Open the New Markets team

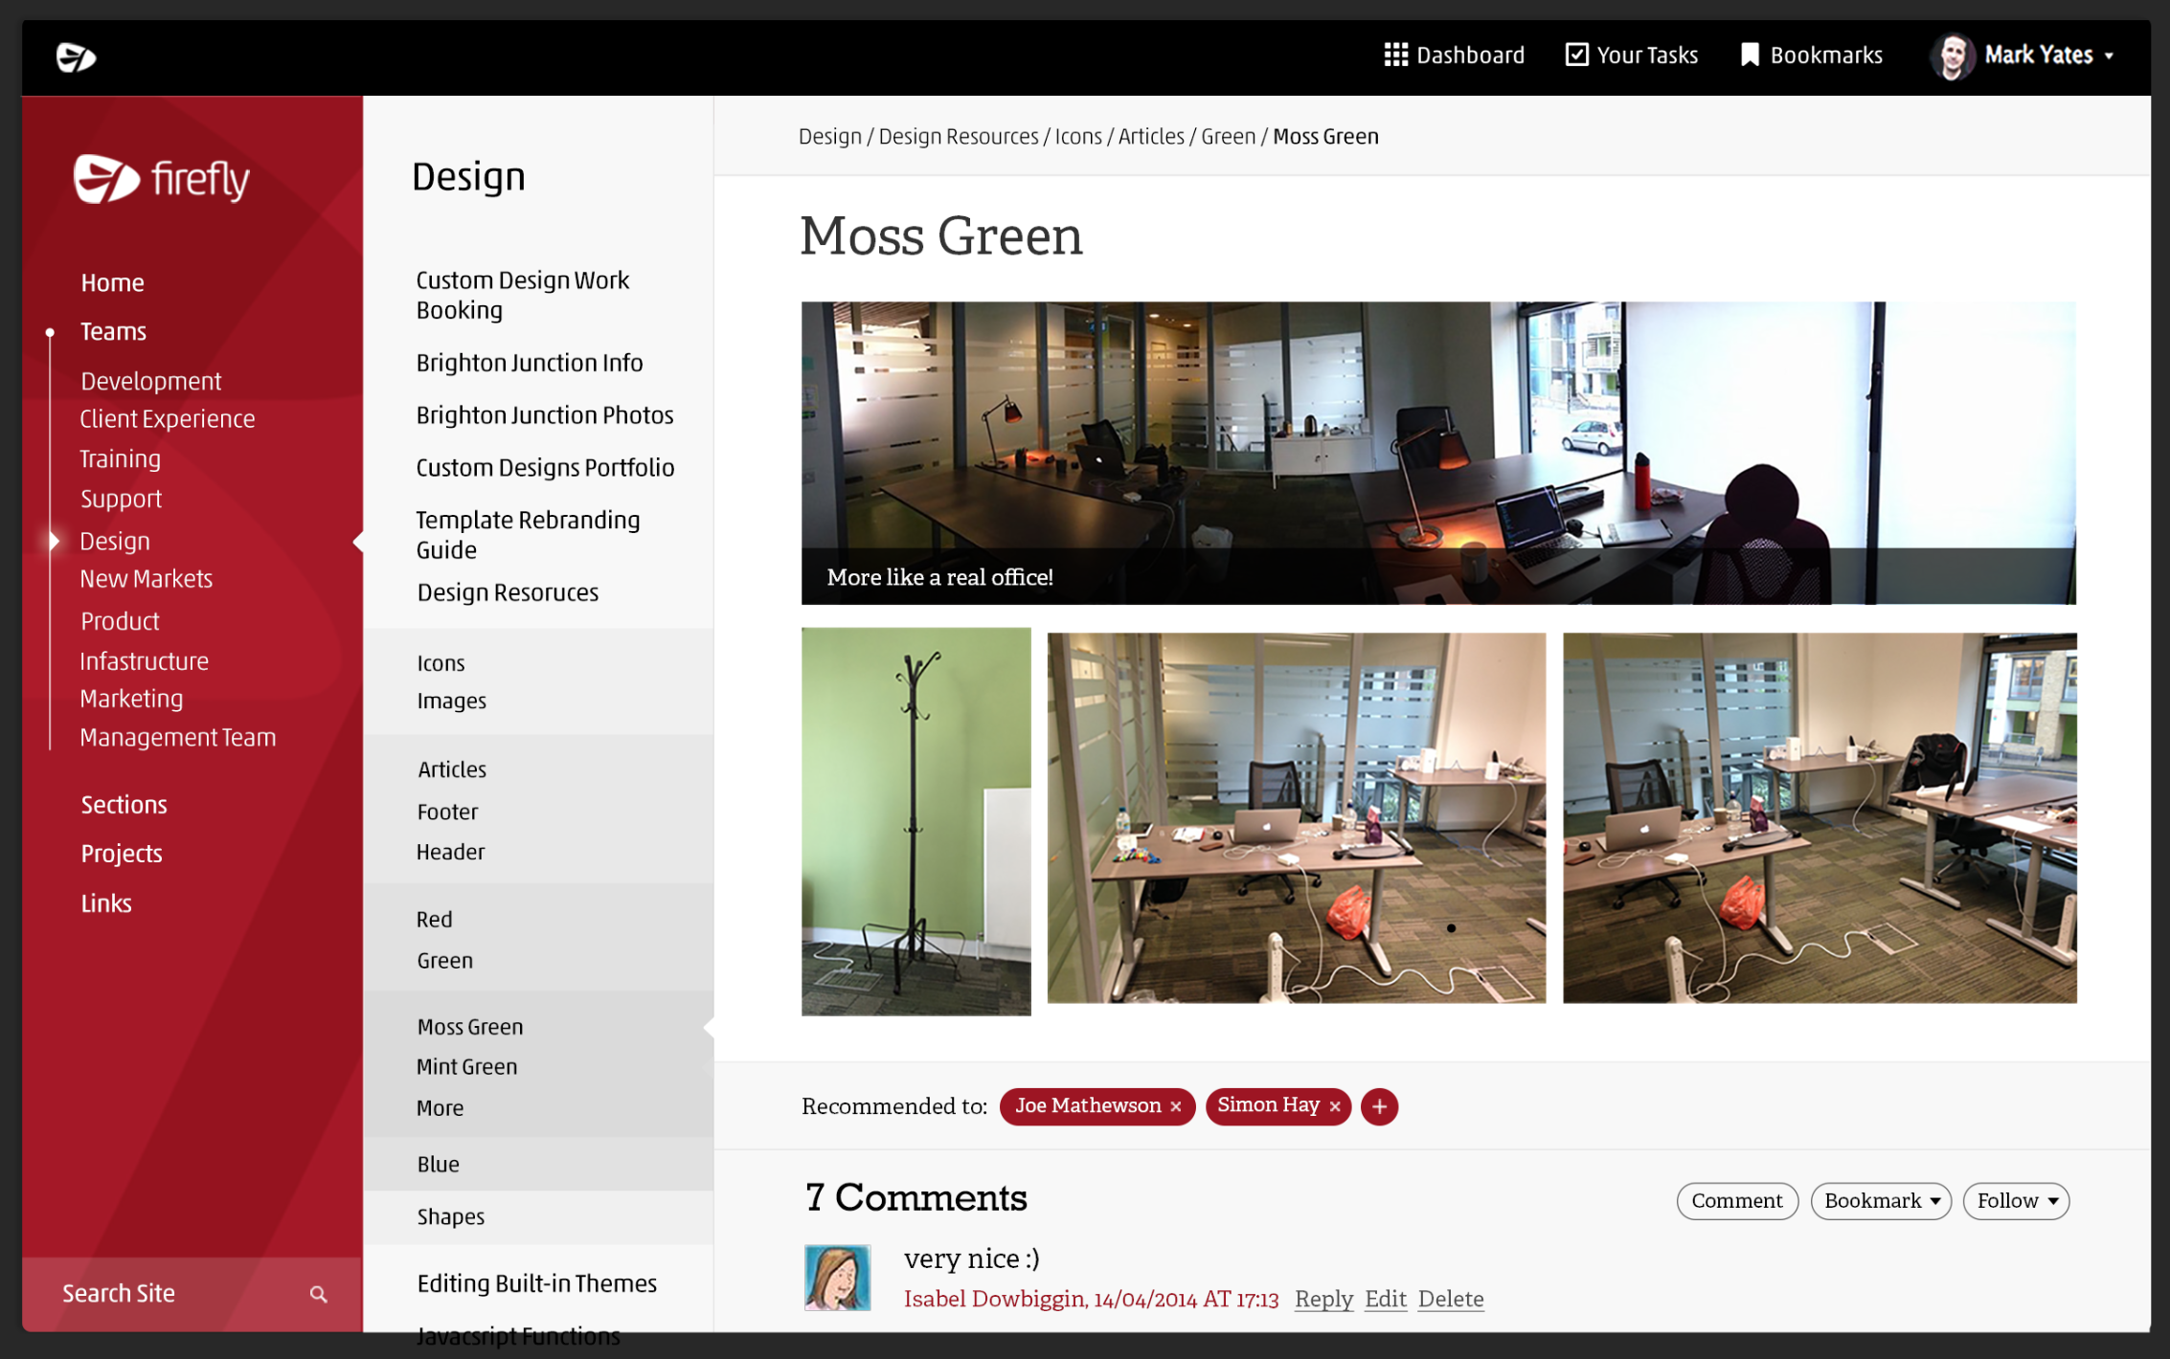point(147,578)
